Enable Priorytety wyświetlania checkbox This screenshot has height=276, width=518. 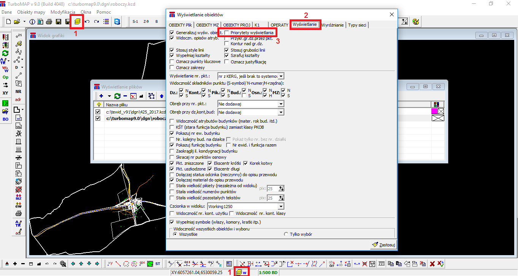[227, 33]
